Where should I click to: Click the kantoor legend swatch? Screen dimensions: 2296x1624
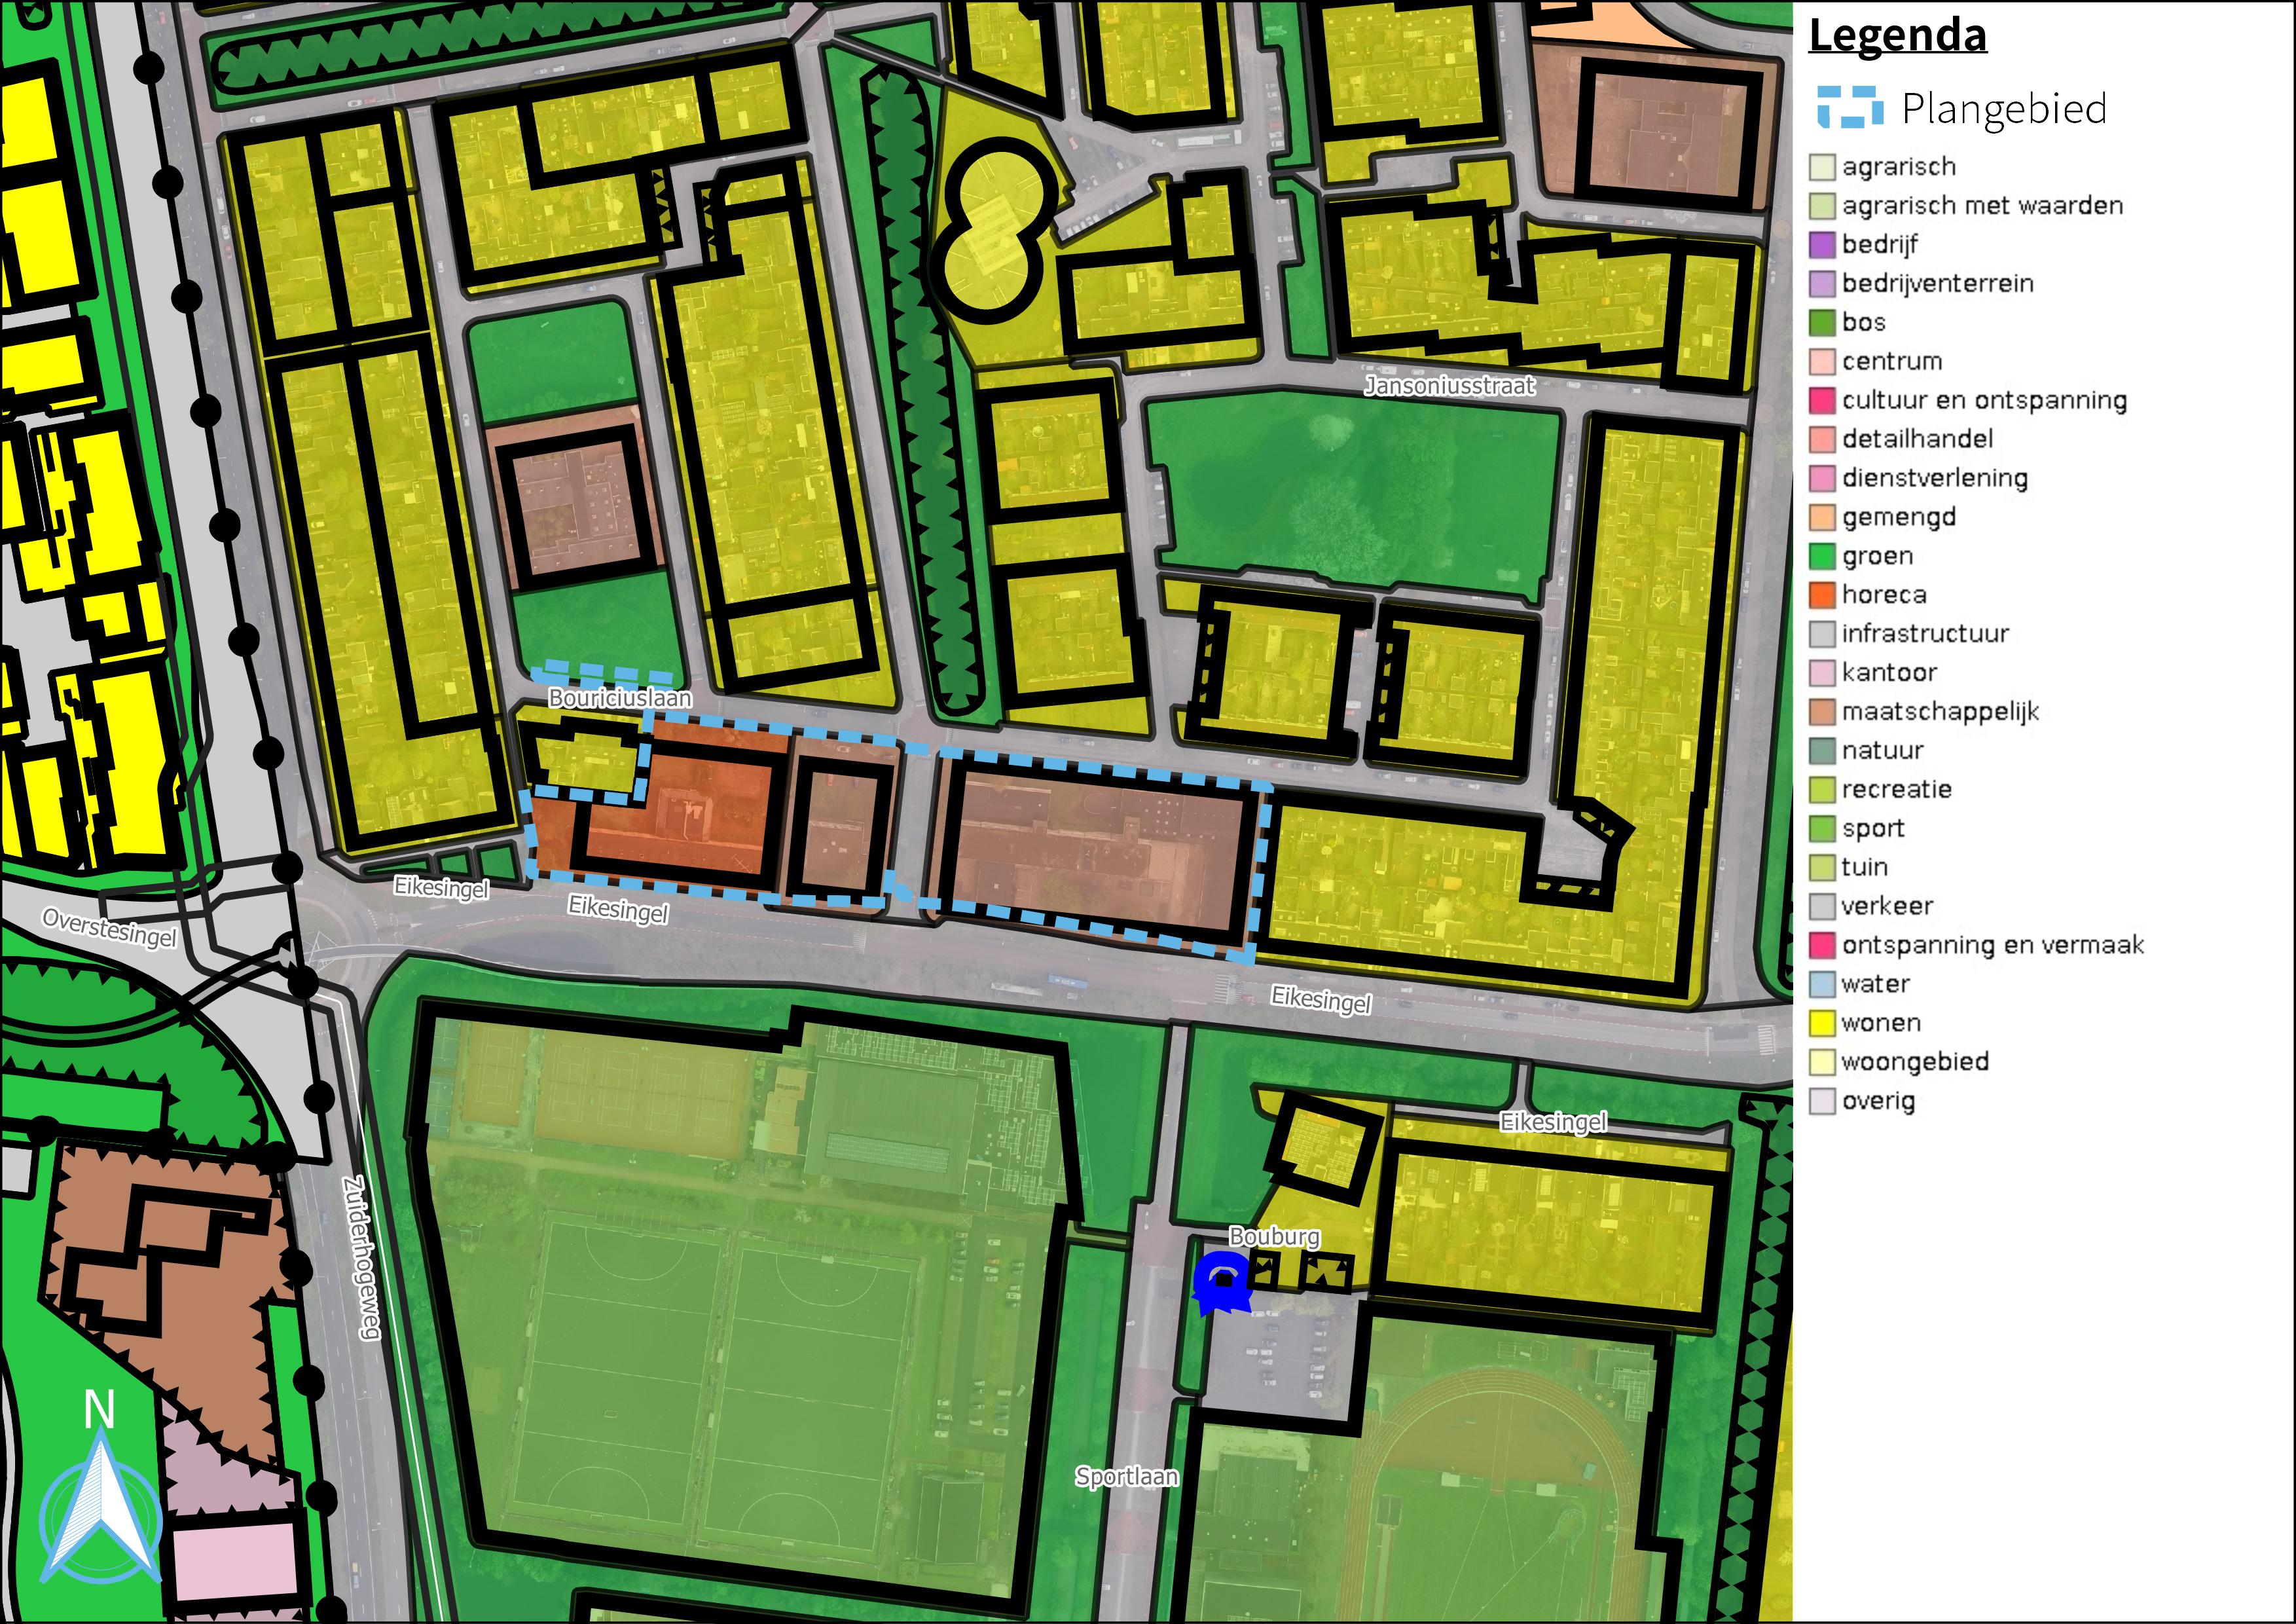click(1822, 673)
